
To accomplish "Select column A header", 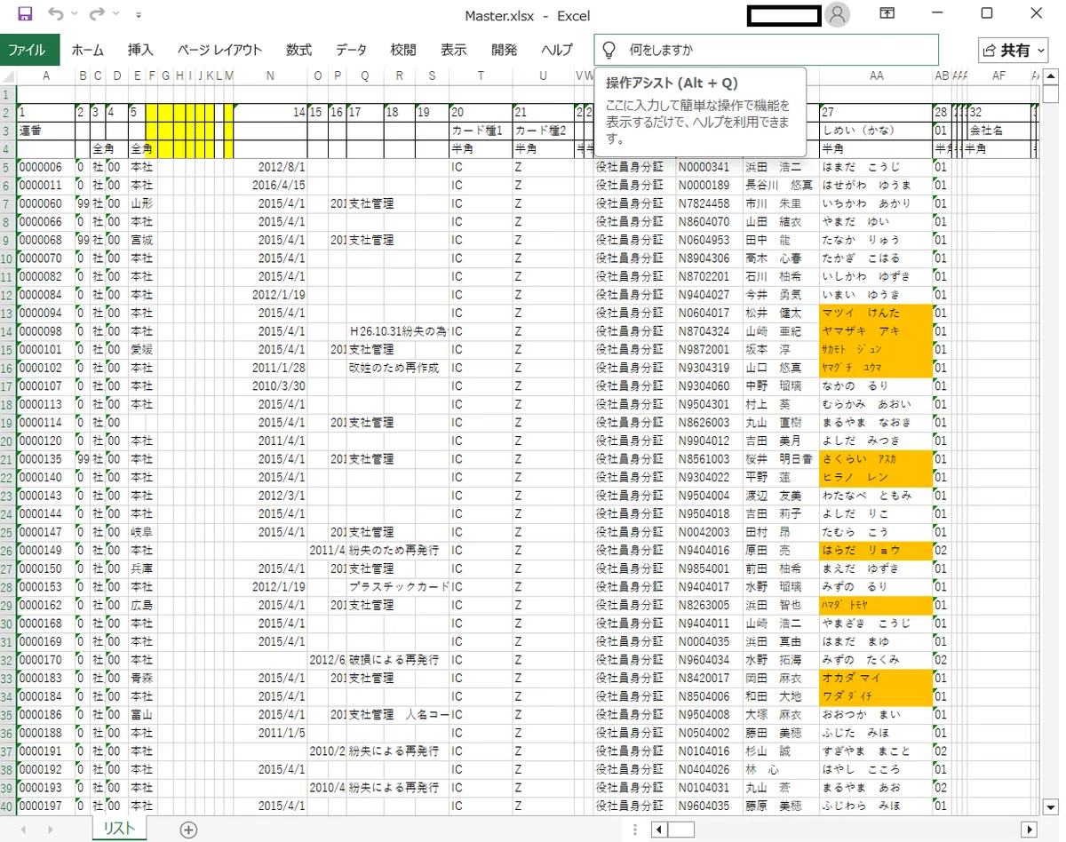I will click(x=46, y=76).
